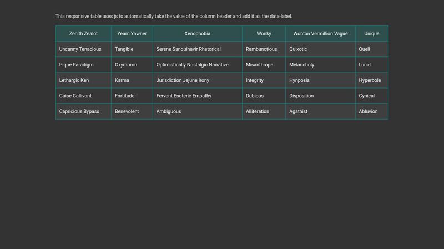
Task: Pick the Fervent Esoteric Empathy cell
Action: point(198,96)
